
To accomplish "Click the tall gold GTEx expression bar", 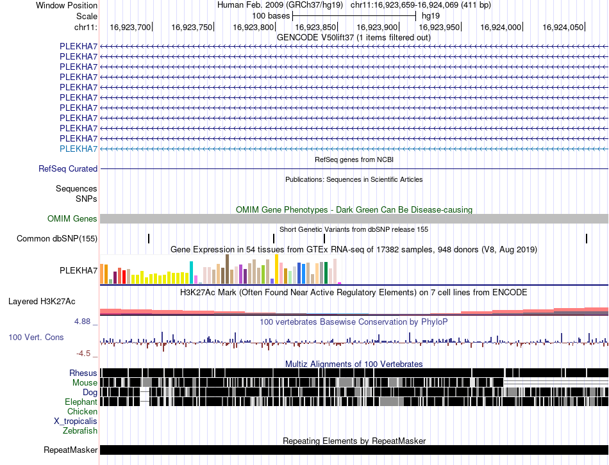I will point(276,270).
